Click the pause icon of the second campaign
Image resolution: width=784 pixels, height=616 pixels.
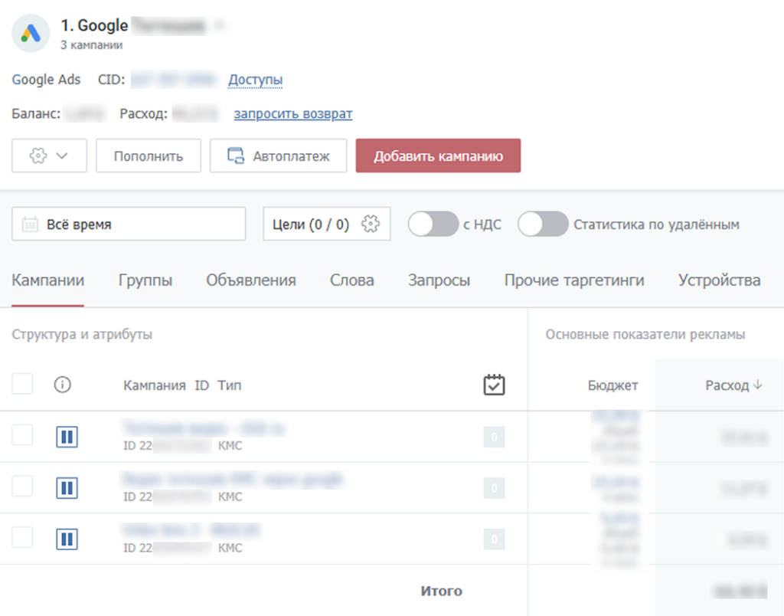[x=67, y=488]
